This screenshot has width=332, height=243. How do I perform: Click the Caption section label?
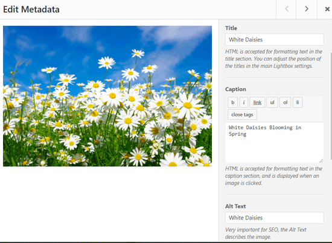pyautogui.click(x=235, y=89)
